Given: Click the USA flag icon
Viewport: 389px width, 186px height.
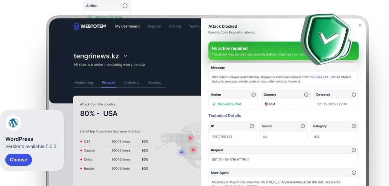Looking at the screenshot, I should click(266, 104).
